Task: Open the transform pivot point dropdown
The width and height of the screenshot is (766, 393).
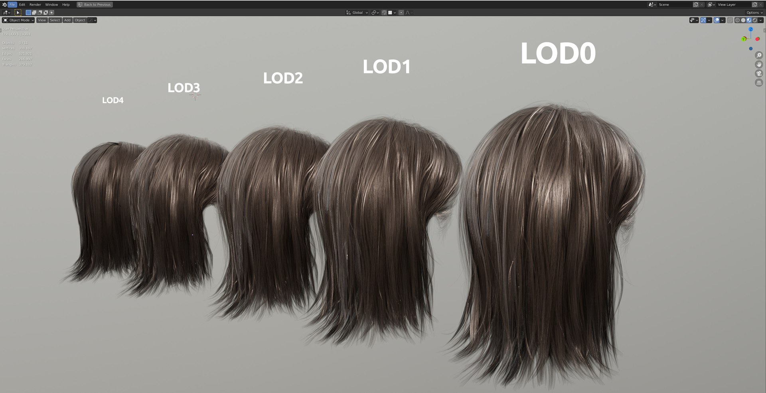Action: [x=375, y=12]
